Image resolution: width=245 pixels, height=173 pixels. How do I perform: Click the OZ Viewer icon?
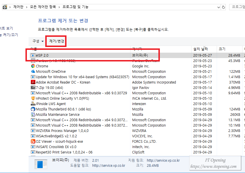pyautogui.click(x=33, y=141)
